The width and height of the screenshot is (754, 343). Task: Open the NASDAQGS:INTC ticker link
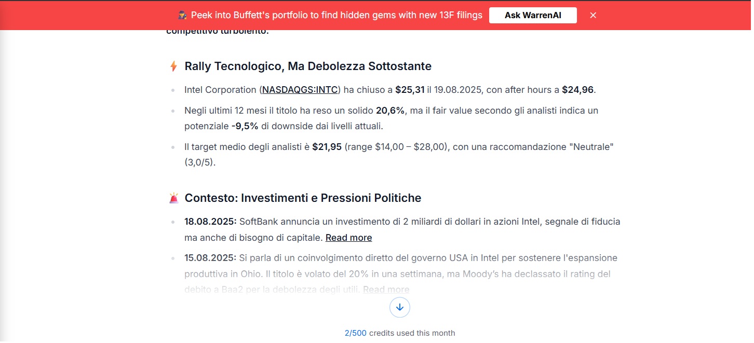300,90
